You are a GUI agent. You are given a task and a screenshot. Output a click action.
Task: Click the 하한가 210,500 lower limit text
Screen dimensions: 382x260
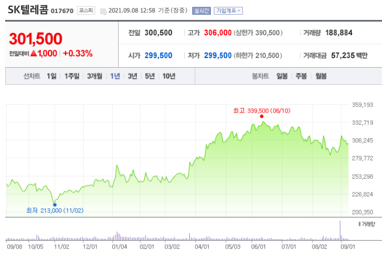coord(258,55)
